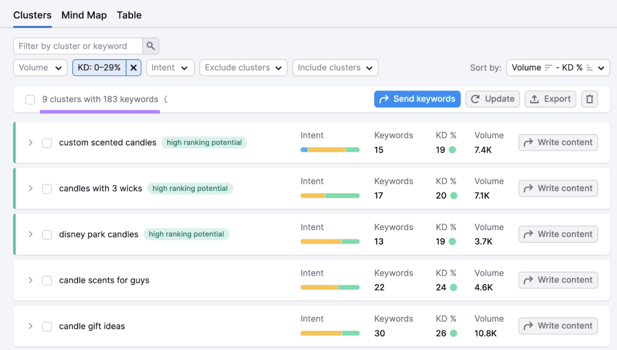Write content for candle gift ideas
Screen dimensions: 617x350
pos(558,326)
